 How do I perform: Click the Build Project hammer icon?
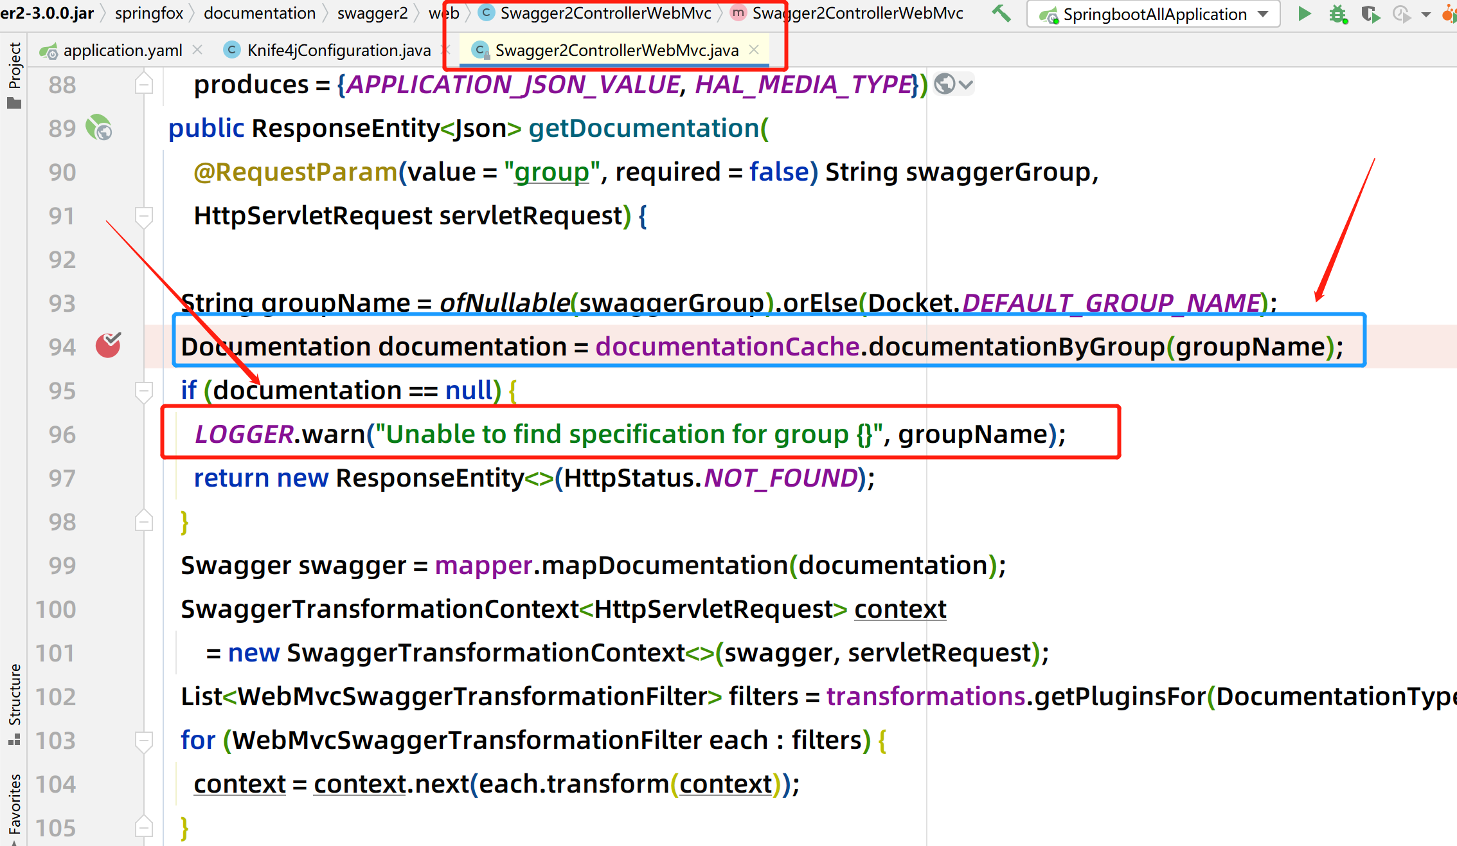[1001, 13]
